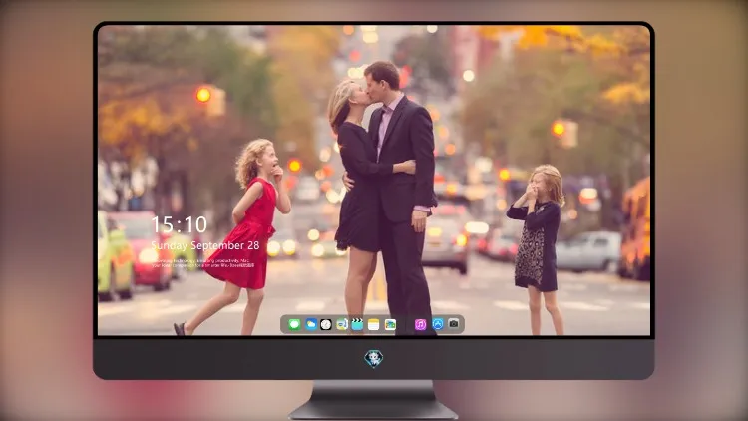This screenshot has width=748, height=421.
Task: Open the Photos app left of iTunes
Action: pyautogui.click(x=390, y=324)
